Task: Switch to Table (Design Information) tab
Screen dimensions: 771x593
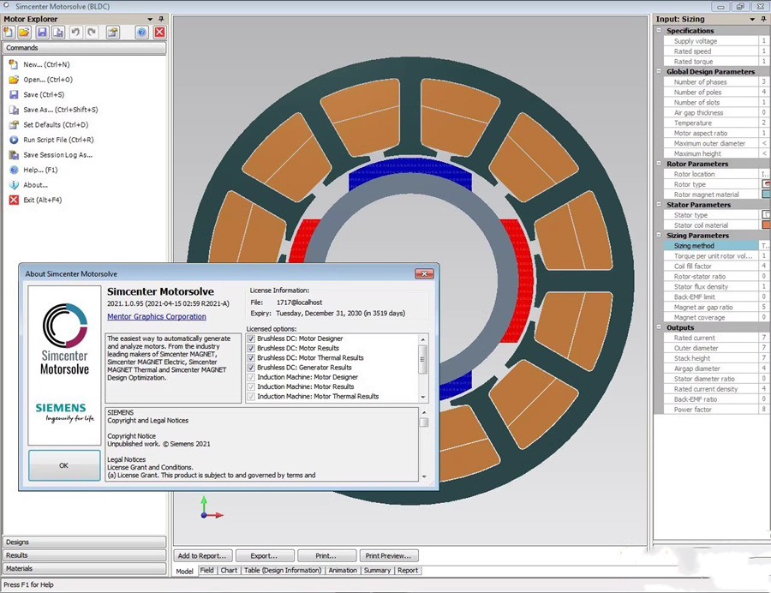Action: [x=283, y=571]
